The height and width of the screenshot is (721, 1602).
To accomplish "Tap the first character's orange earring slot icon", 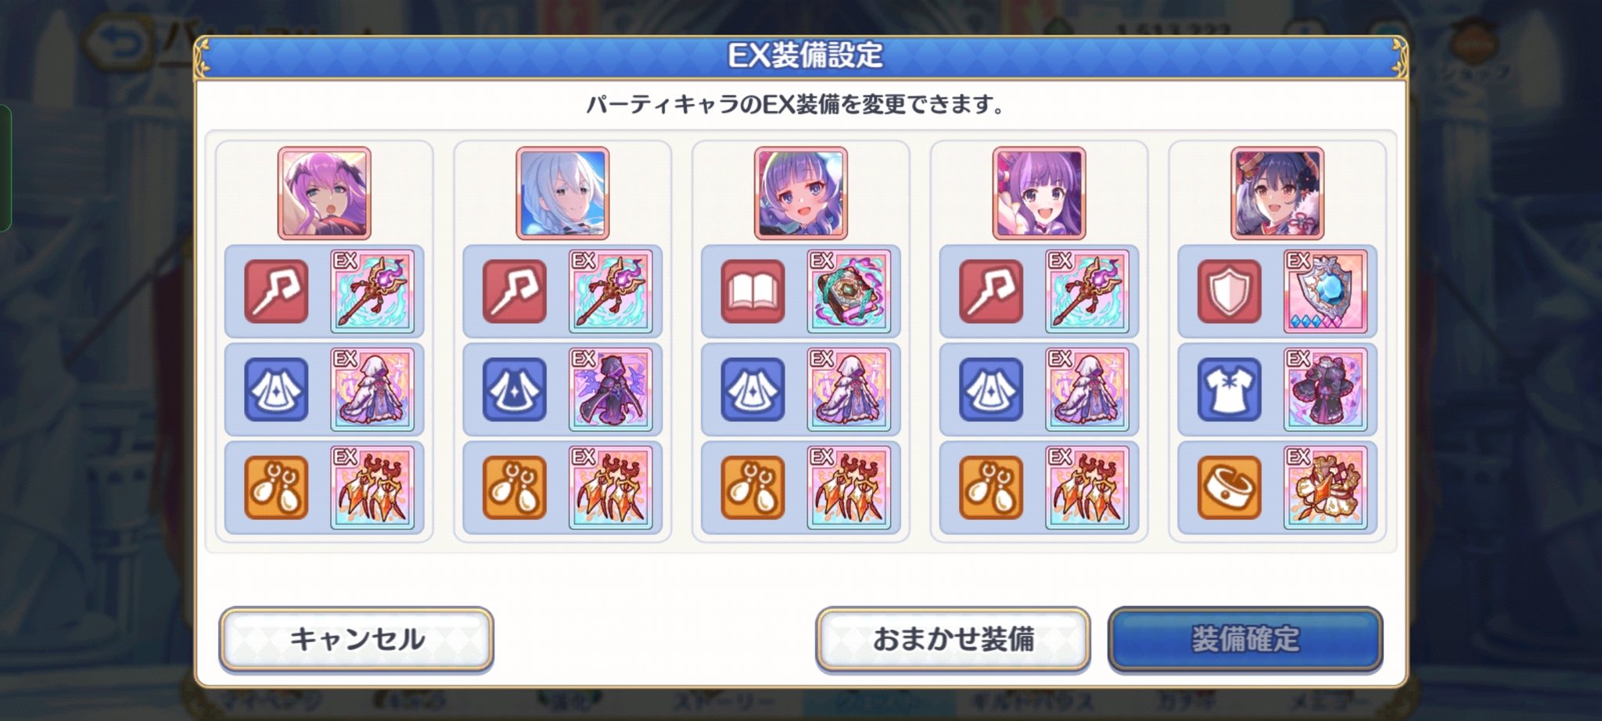I will point(276,488).
